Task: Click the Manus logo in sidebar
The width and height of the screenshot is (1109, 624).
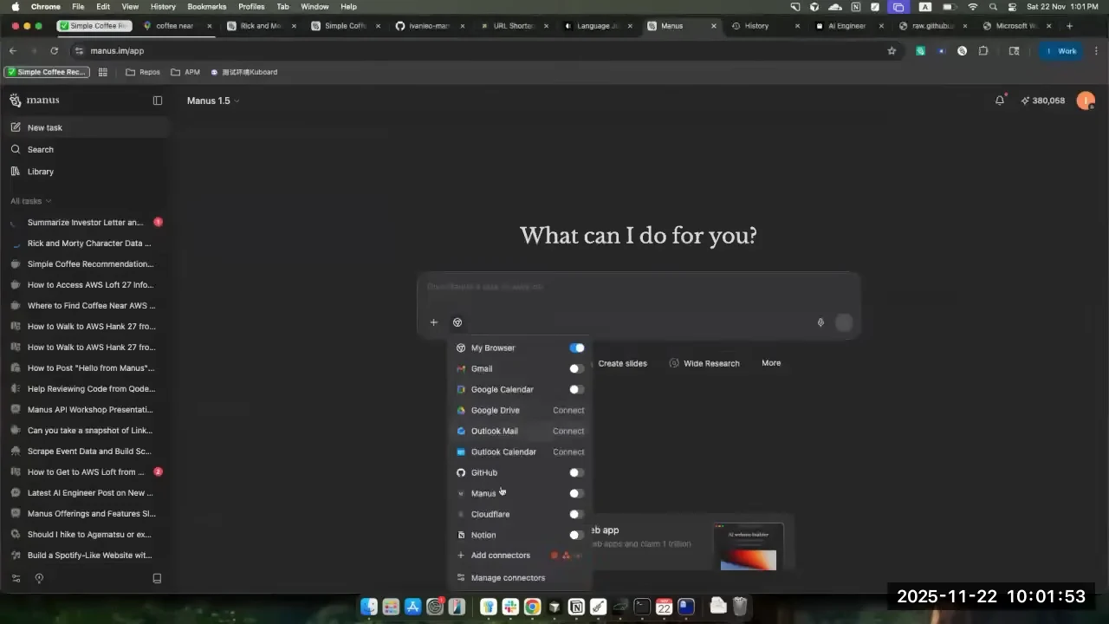Action: pyautogui.click(x=35, y=101)
